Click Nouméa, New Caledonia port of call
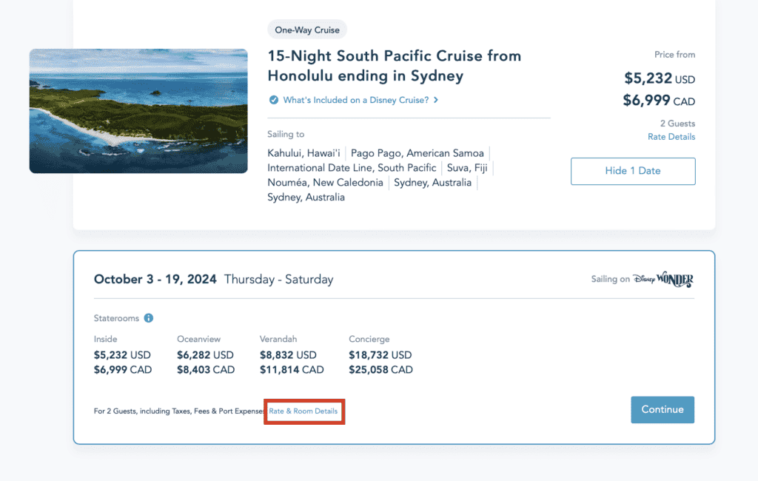The height and width of the screenshot is (481, 758). (325, 182)
